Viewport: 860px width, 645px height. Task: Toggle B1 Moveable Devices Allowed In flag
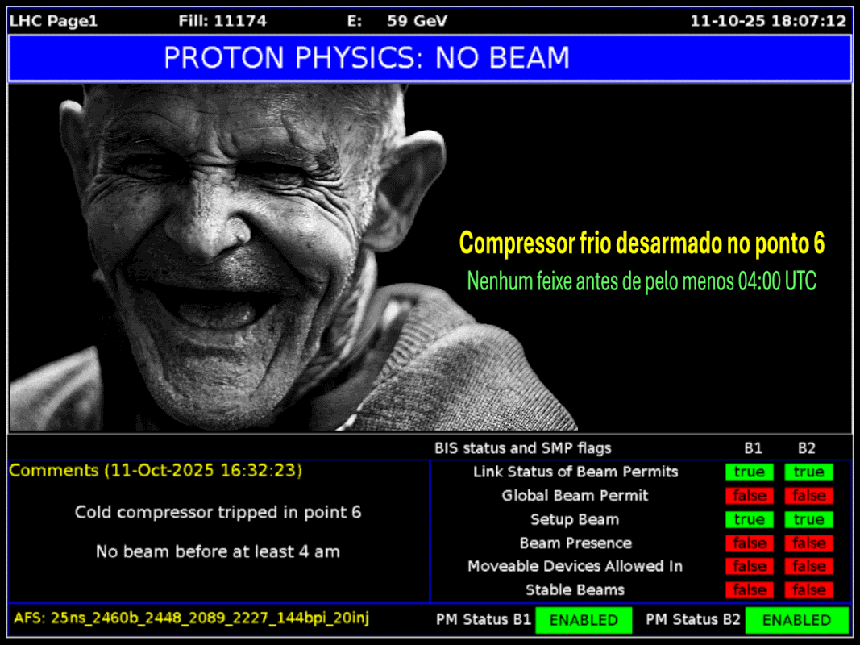click(749, 567)
